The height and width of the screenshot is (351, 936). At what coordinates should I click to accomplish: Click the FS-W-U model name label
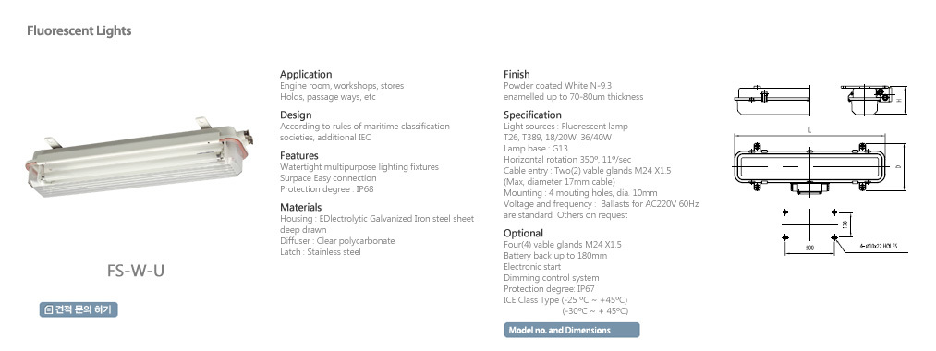coord(136,271)
